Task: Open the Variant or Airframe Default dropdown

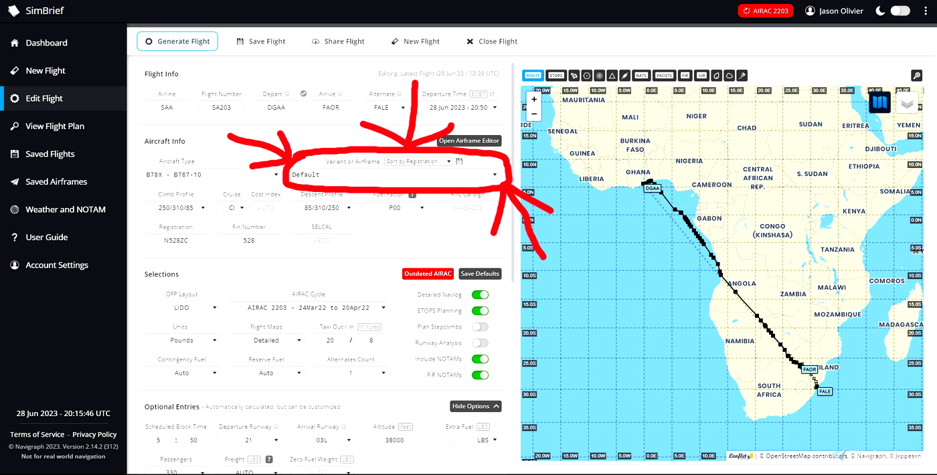Action: pyautogui.click(x=395, y=175)
